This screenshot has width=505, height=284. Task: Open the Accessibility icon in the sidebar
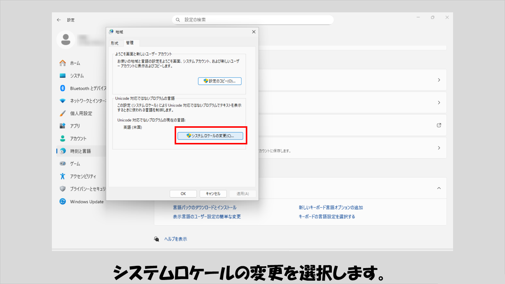click(63, 176)
